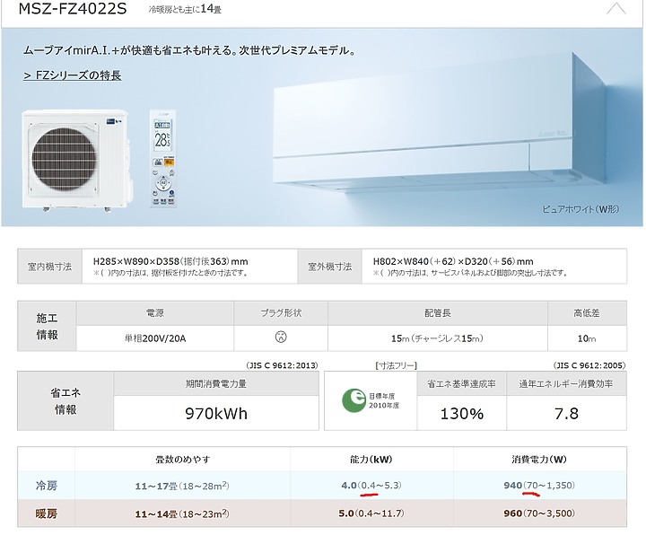The image size is (646, 535).
Task: Collapse the MSZ-FZ4022S section with the chevron
Action: (x=615, y=8)
